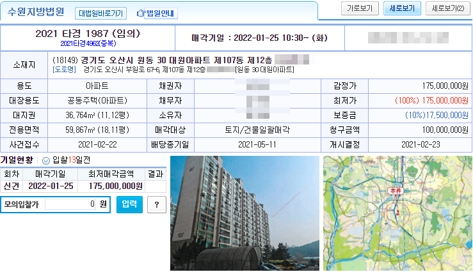Click the 본건 marker on the map
This screenshot has height=272, width=473.
coord(395,191)
